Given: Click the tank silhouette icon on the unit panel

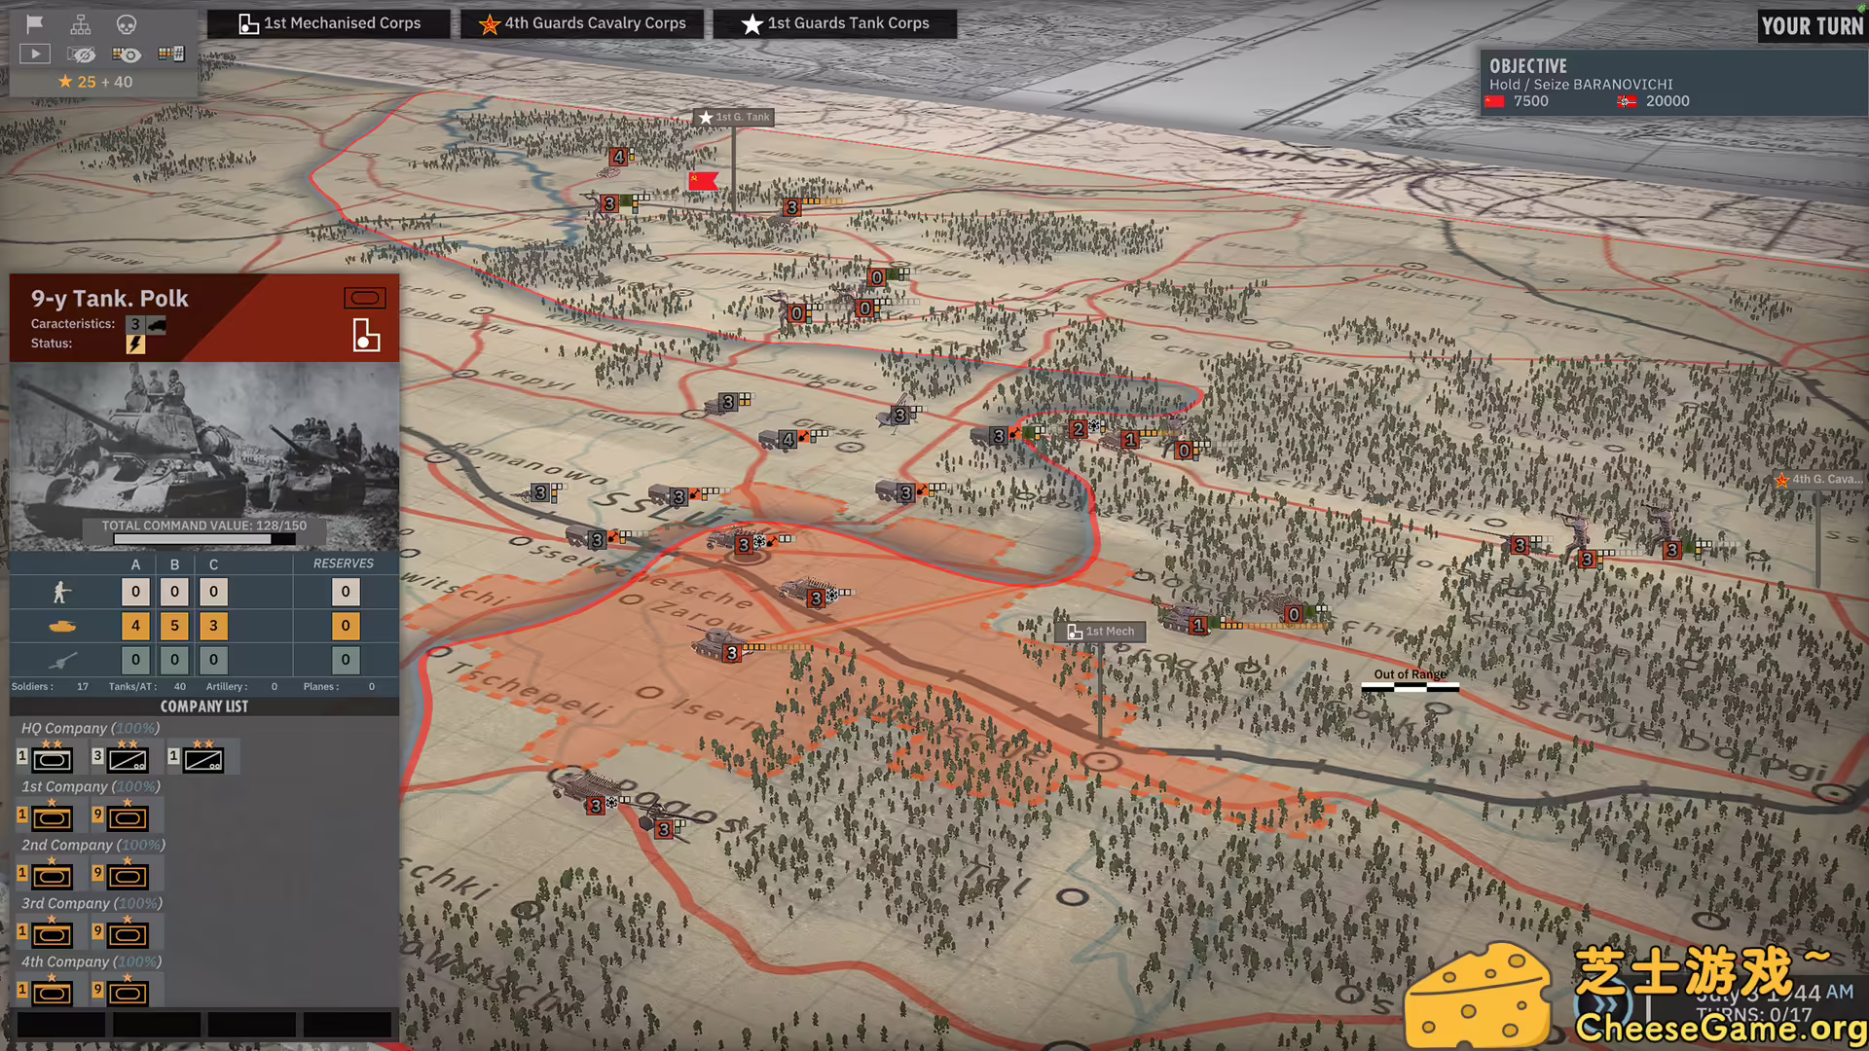Looking at the screenshot, I should point(62,626).
